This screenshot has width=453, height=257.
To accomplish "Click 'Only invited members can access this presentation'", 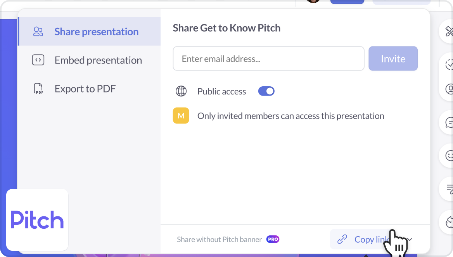I will (290, 116).
